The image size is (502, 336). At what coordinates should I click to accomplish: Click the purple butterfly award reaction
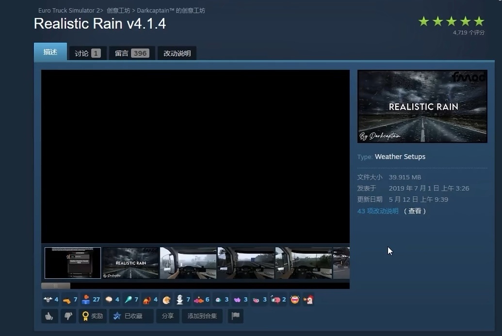point(241,300)
